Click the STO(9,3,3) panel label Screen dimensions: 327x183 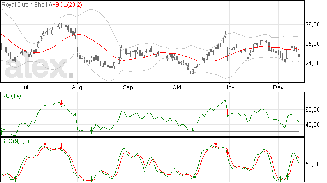click(15, 141)
